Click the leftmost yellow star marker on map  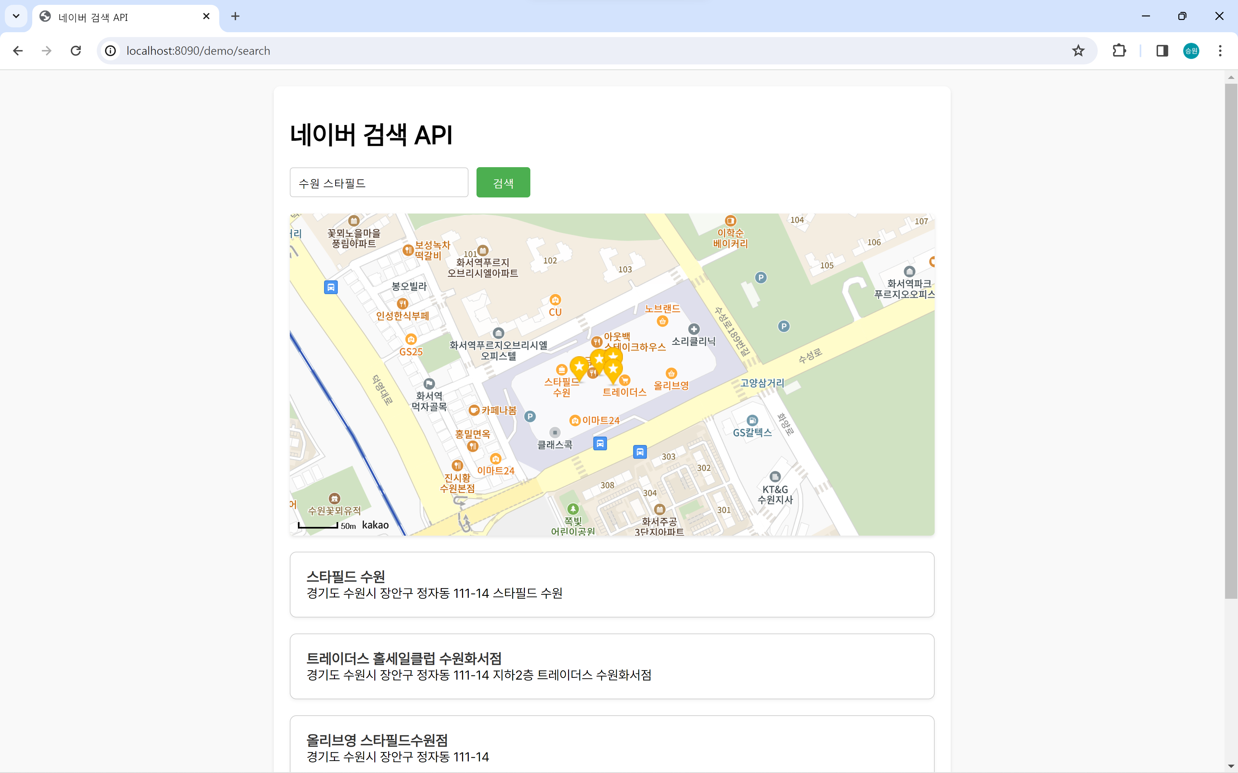point(579,366)
